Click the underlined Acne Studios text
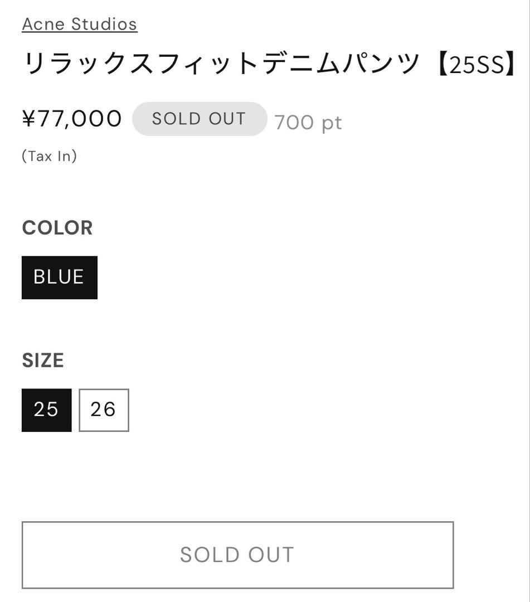Screen dimensions: 530x602 (x=80, y=24)
